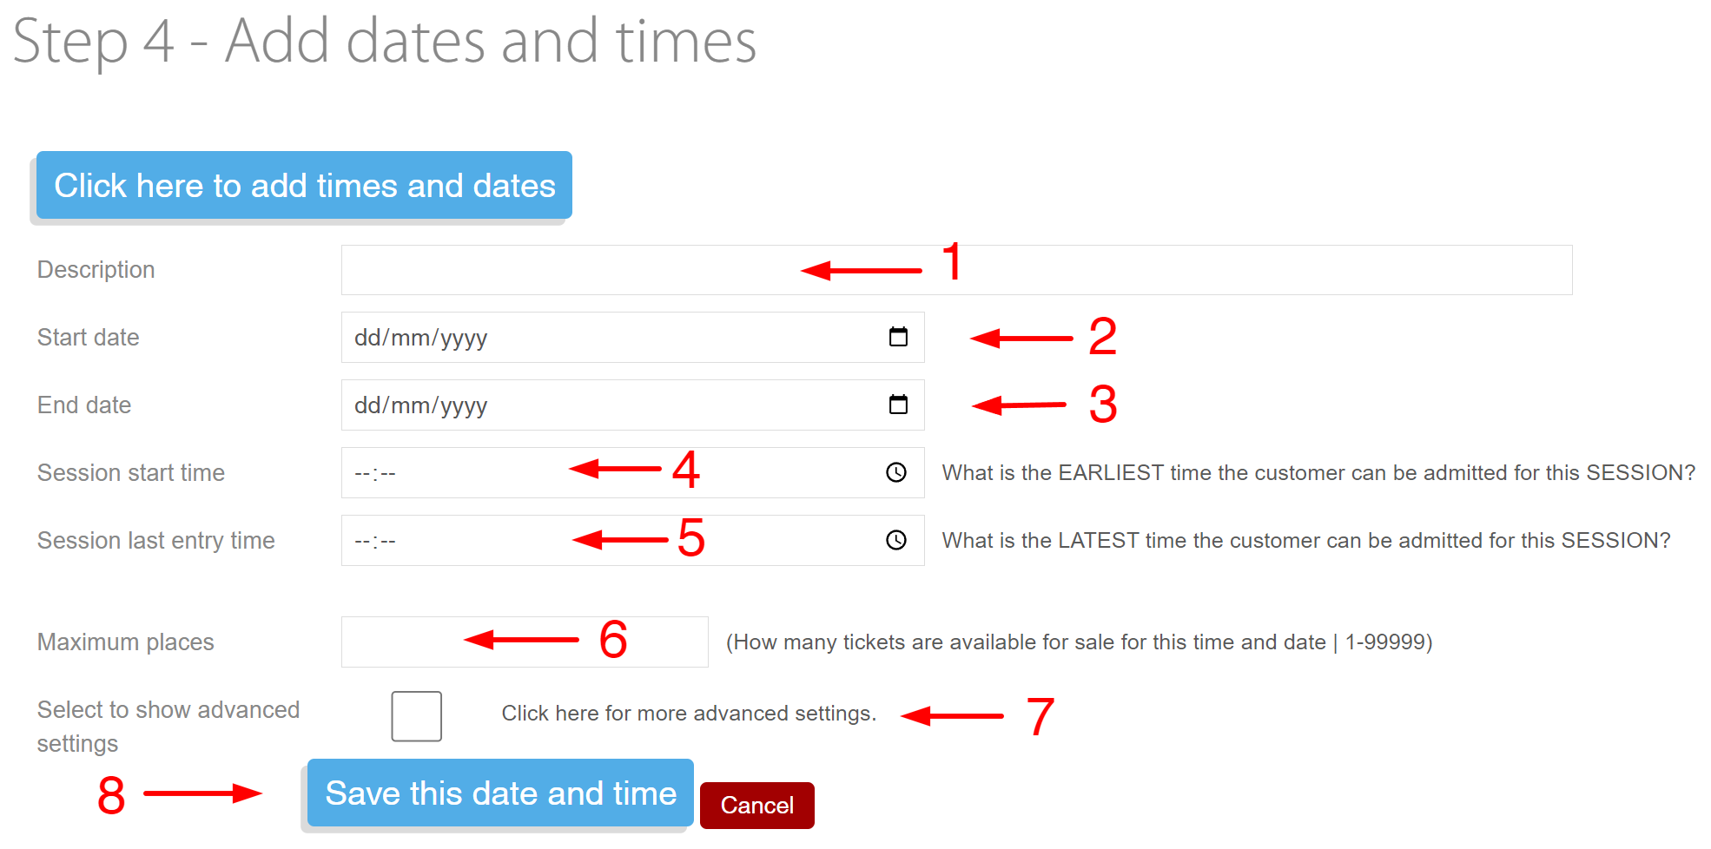Viewport: 1711px width, 849px height.
Task: Click the 'Save this date and time' button
Action: click(x=500, y=793)
